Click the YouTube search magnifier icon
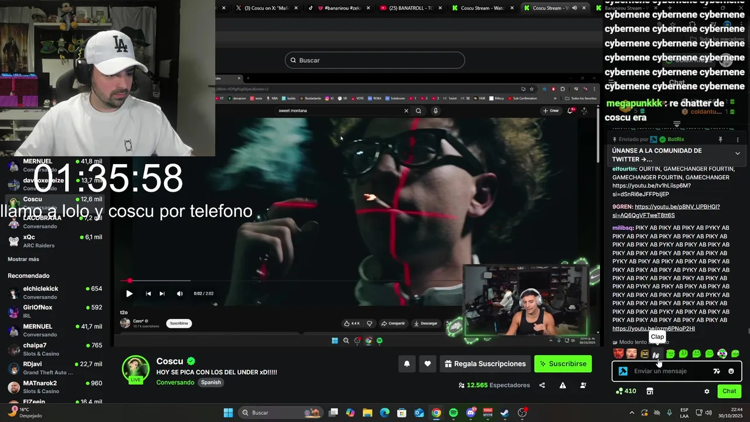Viewport: 750px width, 422px height. 418,111
